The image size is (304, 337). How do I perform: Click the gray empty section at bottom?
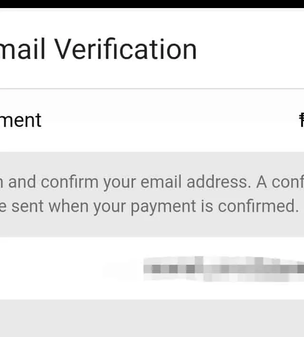152,318
